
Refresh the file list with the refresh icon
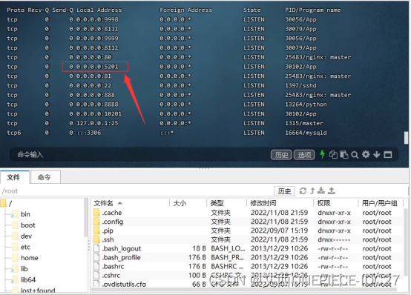(303, 190)
